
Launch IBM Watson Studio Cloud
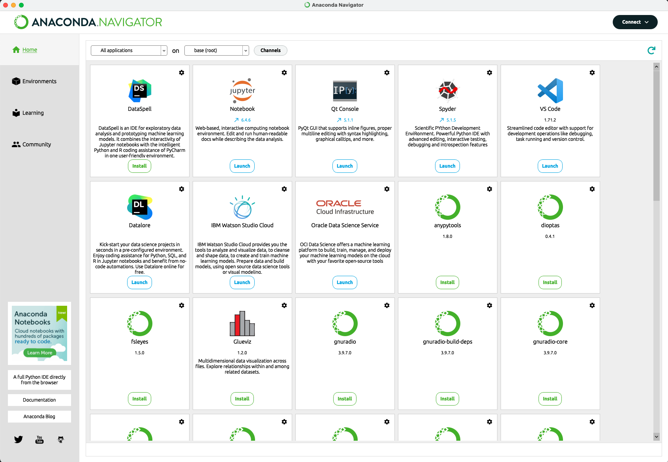[x=242, y=282]
